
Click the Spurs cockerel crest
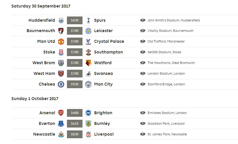(x=88, y=20)
